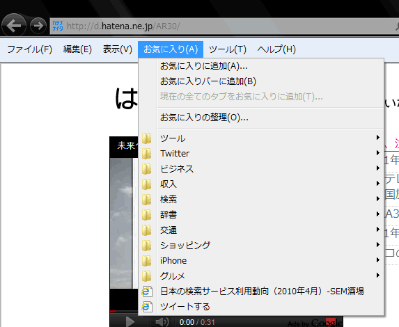Open the ファイル(F) menu
The image size is (399, 327).
tap(29, 49)
